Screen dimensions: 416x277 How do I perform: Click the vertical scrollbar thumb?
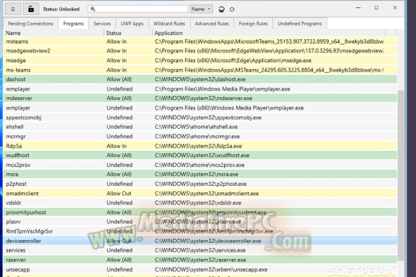point(400,175)
